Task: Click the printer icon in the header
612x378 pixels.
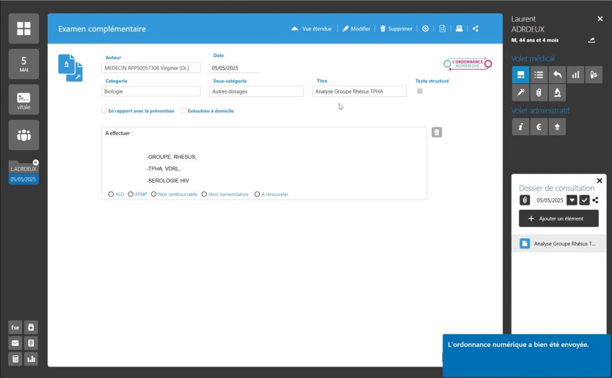Action: pos(459,29)
